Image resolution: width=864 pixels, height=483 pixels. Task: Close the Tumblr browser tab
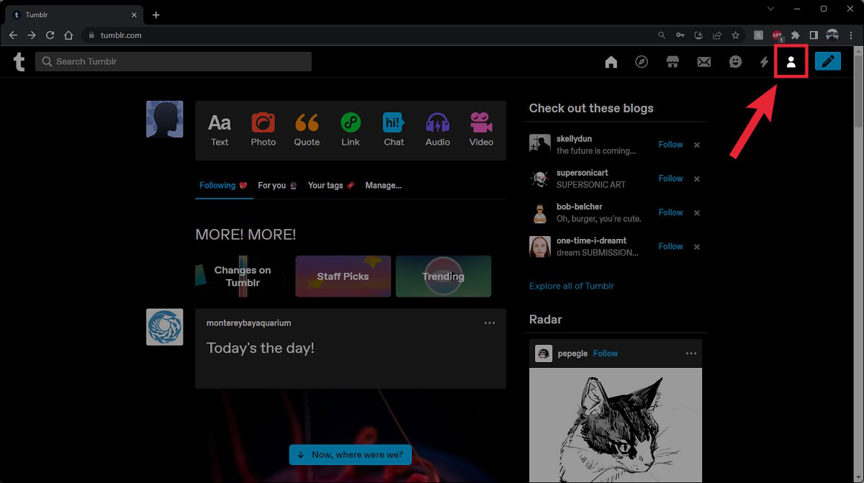pos(134,14)
